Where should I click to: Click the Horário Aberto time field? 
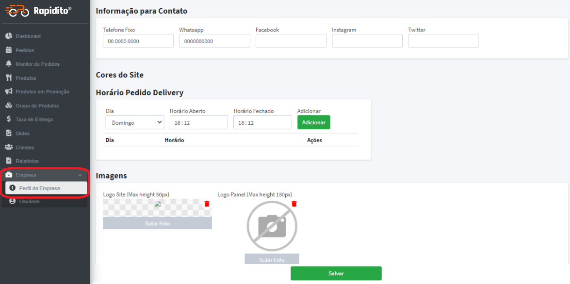pyautogui.click(x=199, y=122)
